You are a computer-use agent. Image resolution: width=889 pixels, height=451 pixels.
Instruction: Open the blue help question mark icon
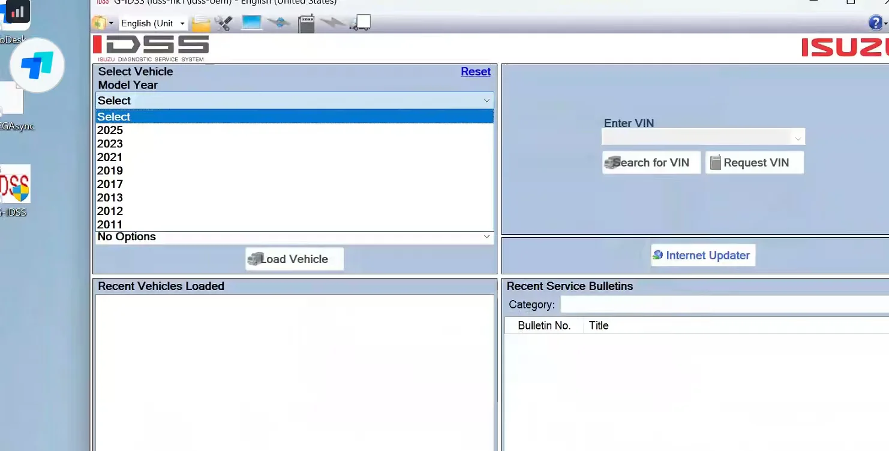(x=875, y=23)
